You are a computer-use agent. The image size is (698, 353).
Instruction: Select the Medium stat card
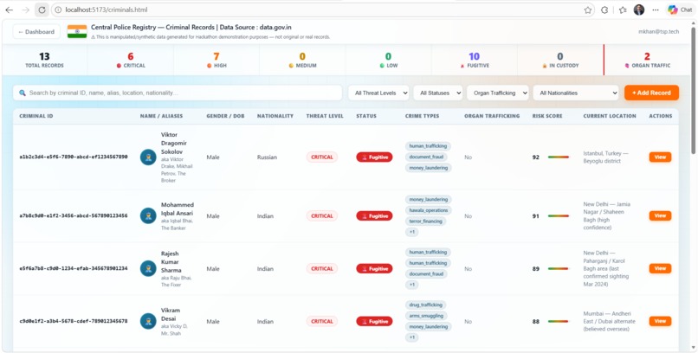click(302, 60)
